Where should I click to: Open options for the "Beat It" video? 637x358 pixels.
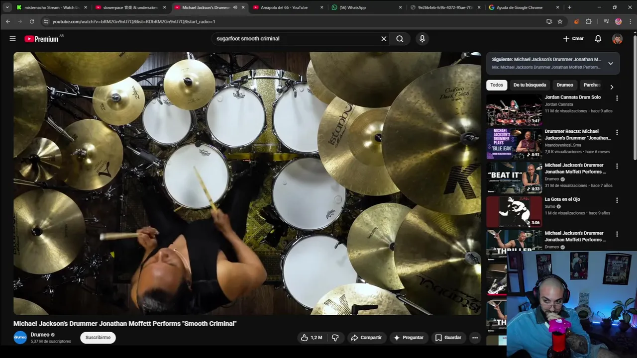click(x=617, y=166)
